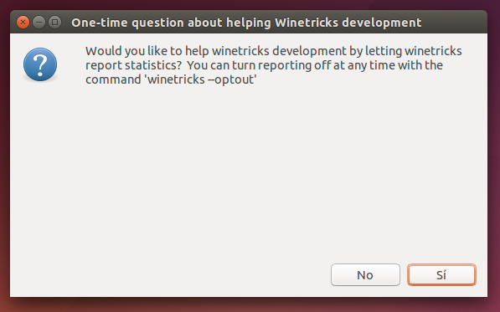Click the blue question mark icon

click(x=40, y=64)
